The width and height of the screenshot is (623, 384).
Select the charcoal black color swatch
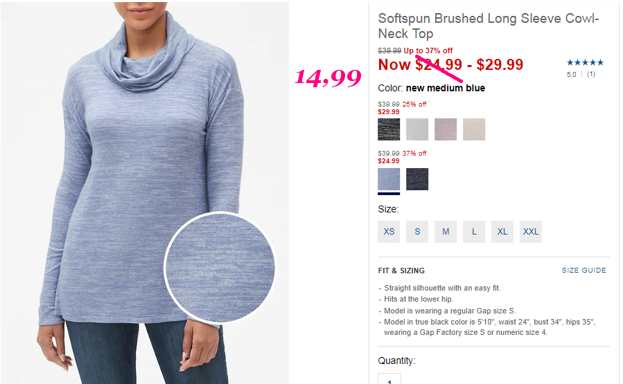(389, 129)
